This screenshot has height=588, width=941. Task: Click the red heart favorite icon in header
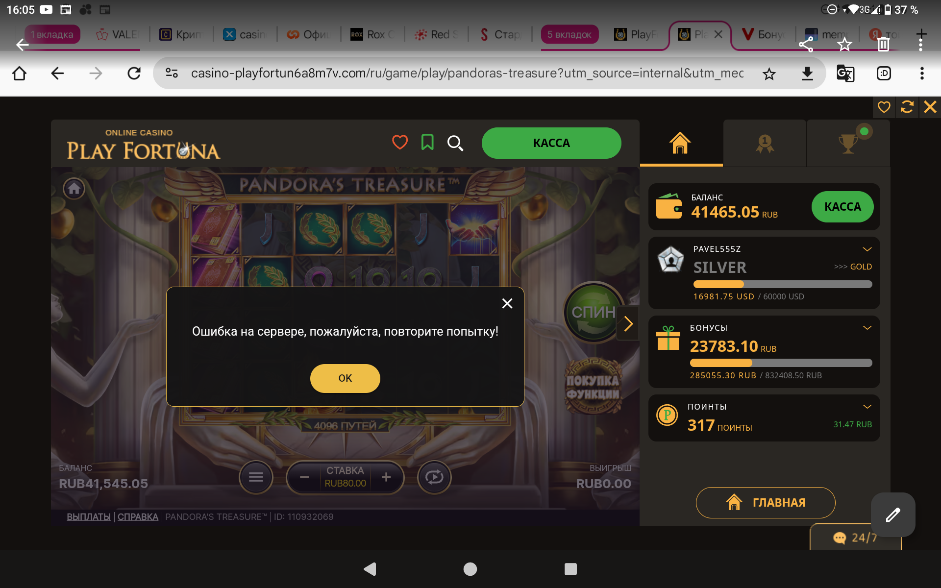click(x=400, y=143)
